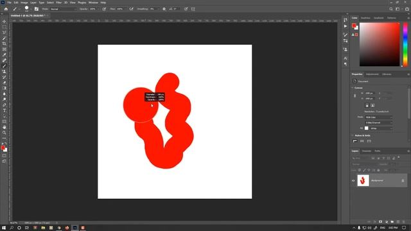Select the Eraser tool
Image resolution: width=411 pixels, height=231 pixels.
4,83
